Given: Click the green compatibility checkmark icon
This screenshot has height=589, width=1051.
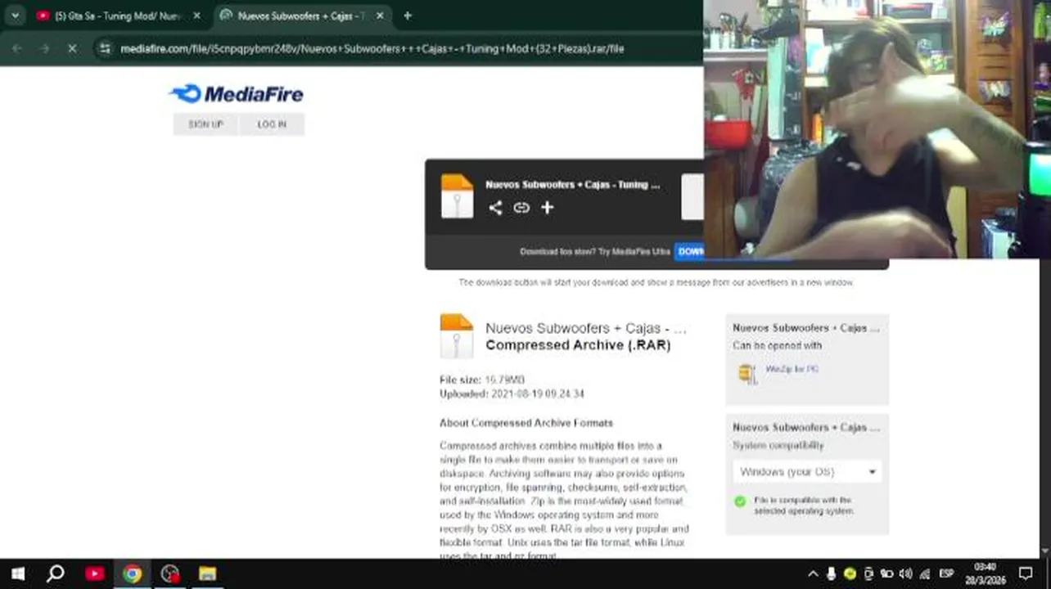Looking at the screenshot, I should tap(740, 501).
